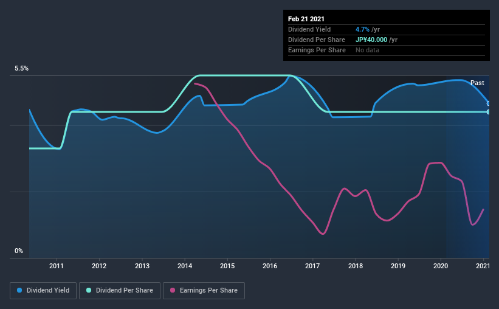Click the blue Dividend Yield endpoint marker
Viewport: 499px width, 309px height.
pyautogui.click(x=488, y=103)
